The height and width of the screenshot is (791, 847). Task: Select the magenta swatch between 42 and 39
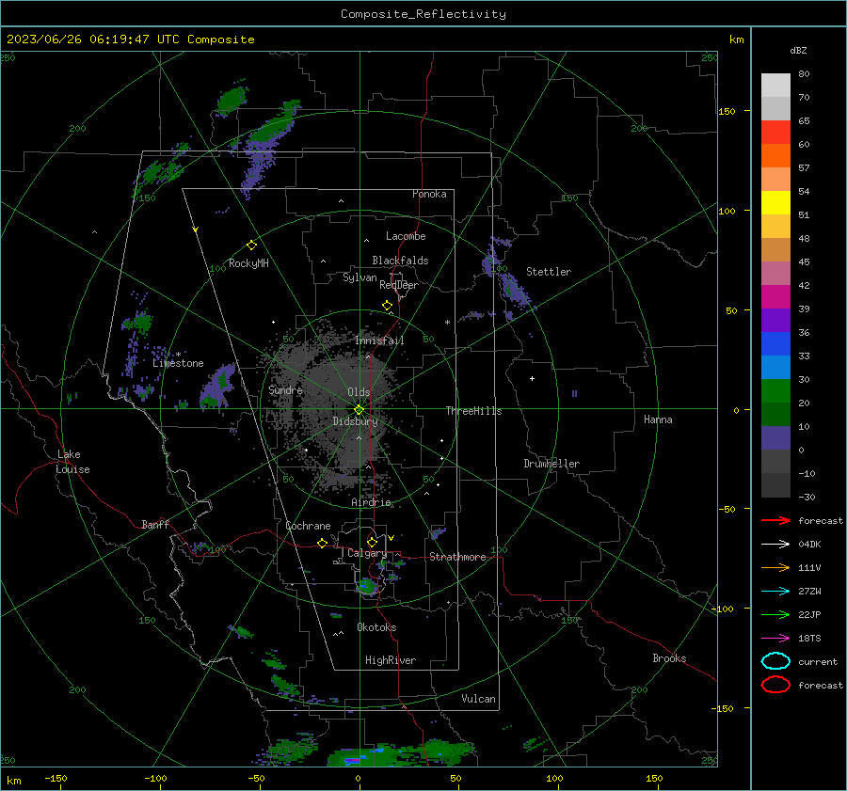pos(775,297)
